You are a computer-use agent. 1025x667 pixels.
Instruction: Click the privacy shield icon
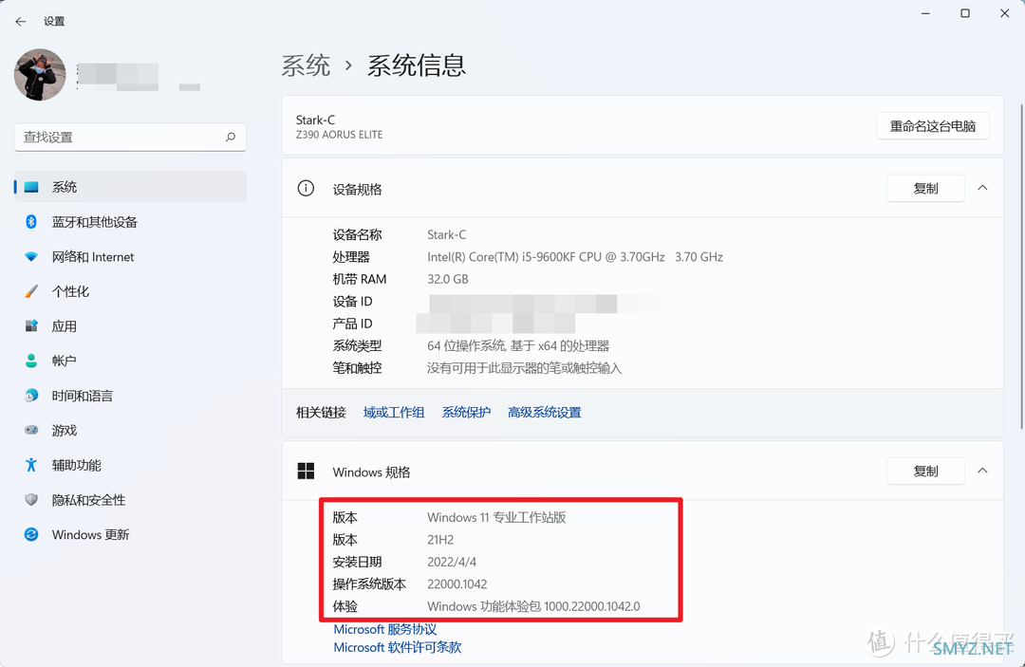click(31, 500)
